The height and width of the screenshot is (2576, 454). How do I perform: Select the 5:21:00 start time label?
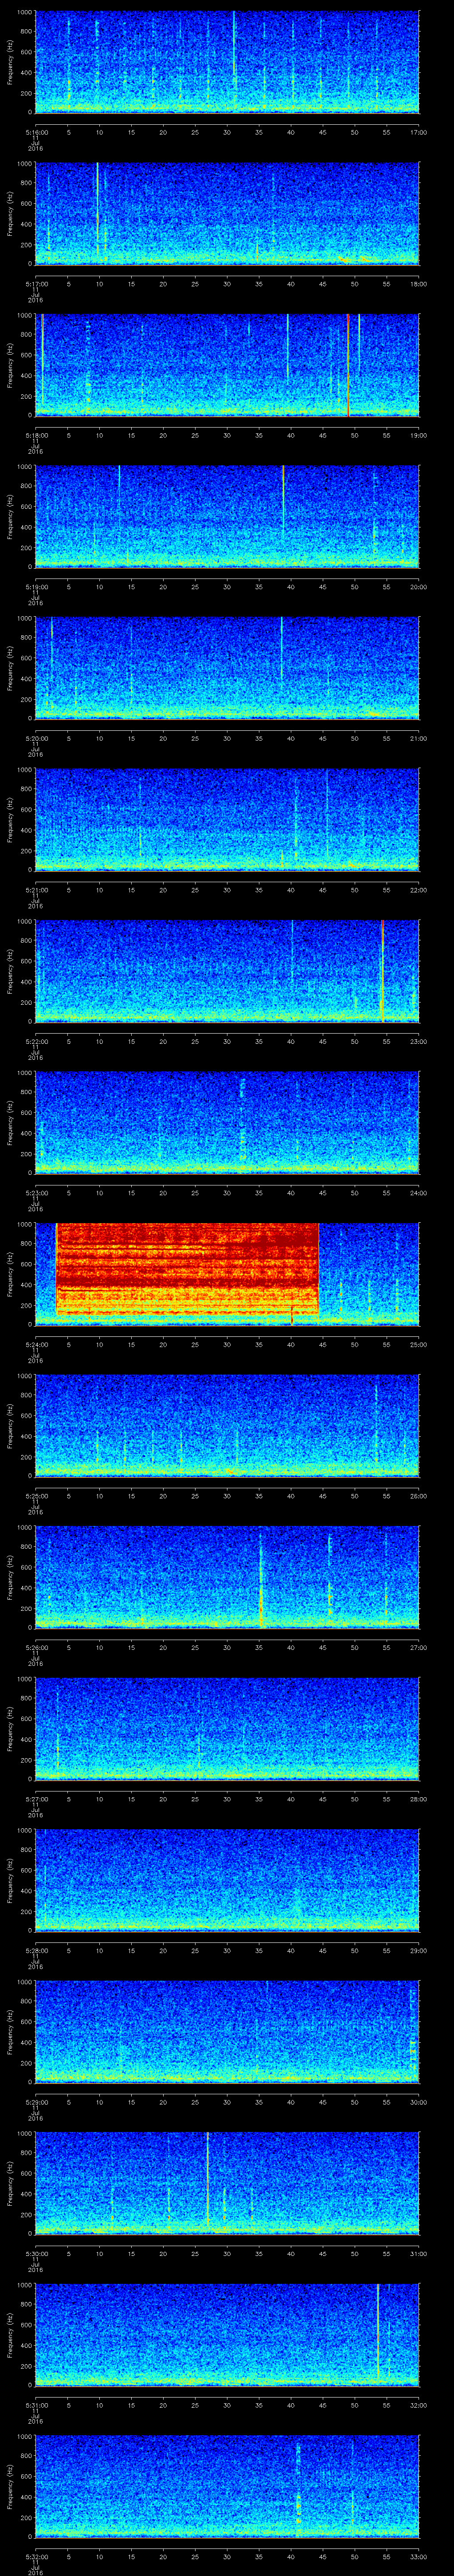[x=36, y=890]
